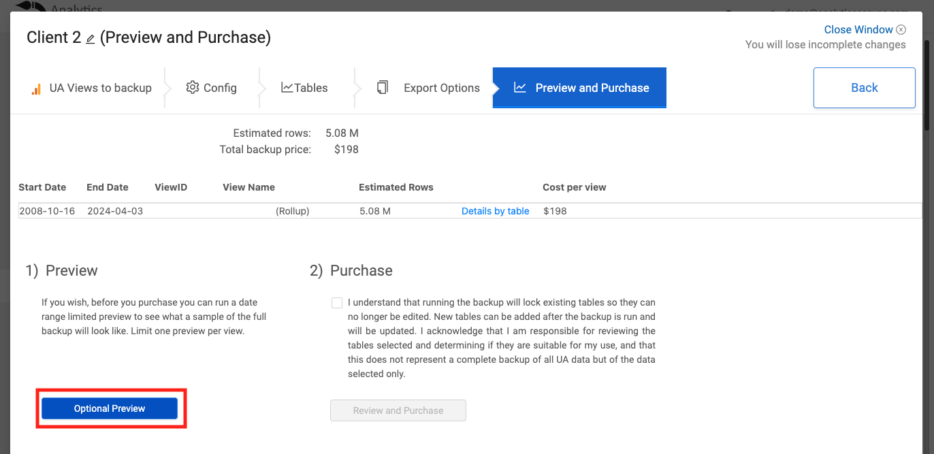This screenshot has height=454, width=934.
Task: Go to UA Views to backup step
Action: [91, 88]
